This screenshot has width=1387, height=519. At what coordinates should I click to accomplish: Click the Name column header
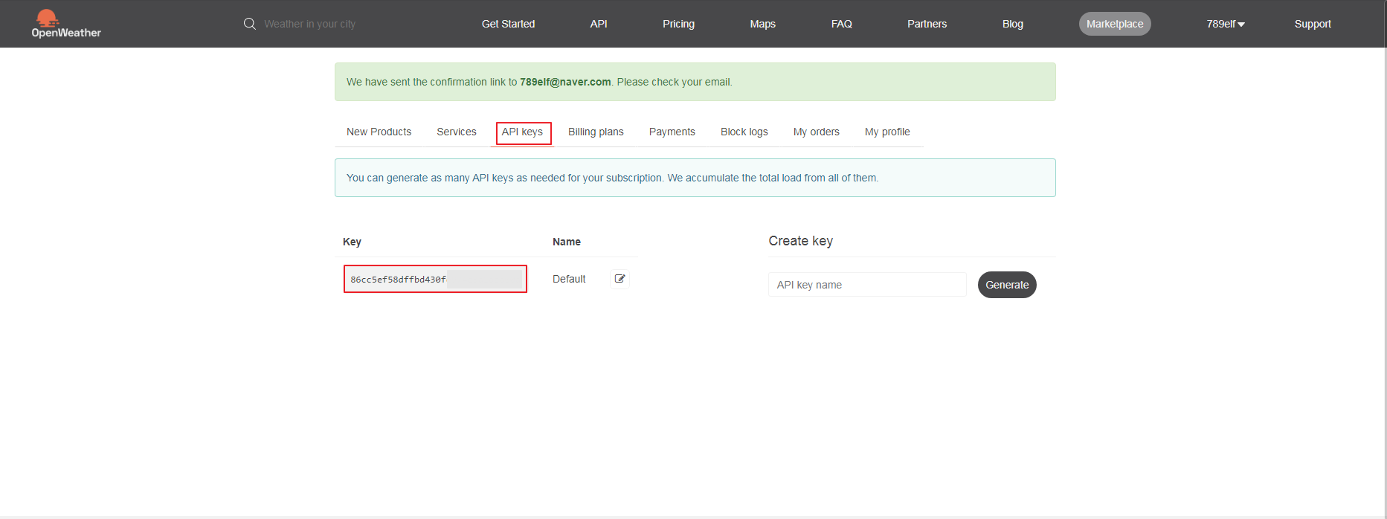click(x=567, y=242)
